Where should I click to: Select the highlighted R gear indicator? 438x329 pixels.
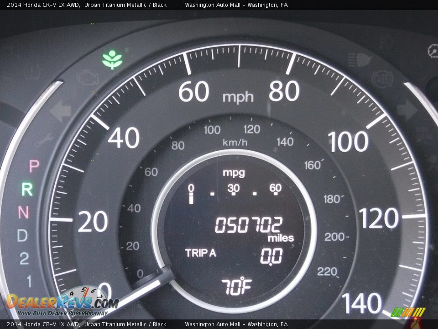tap(27, 189)
